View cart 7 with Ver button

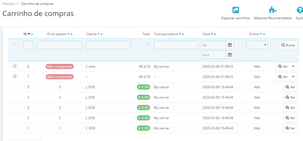[x=283, y=77]
